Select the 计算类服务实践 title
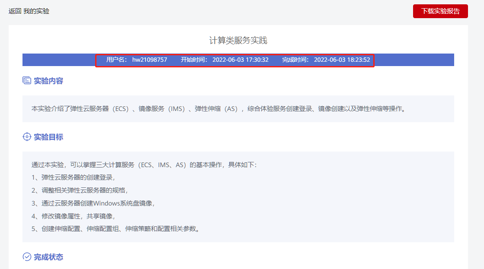Viewport: 484px width, 269px height. point(238,40)
